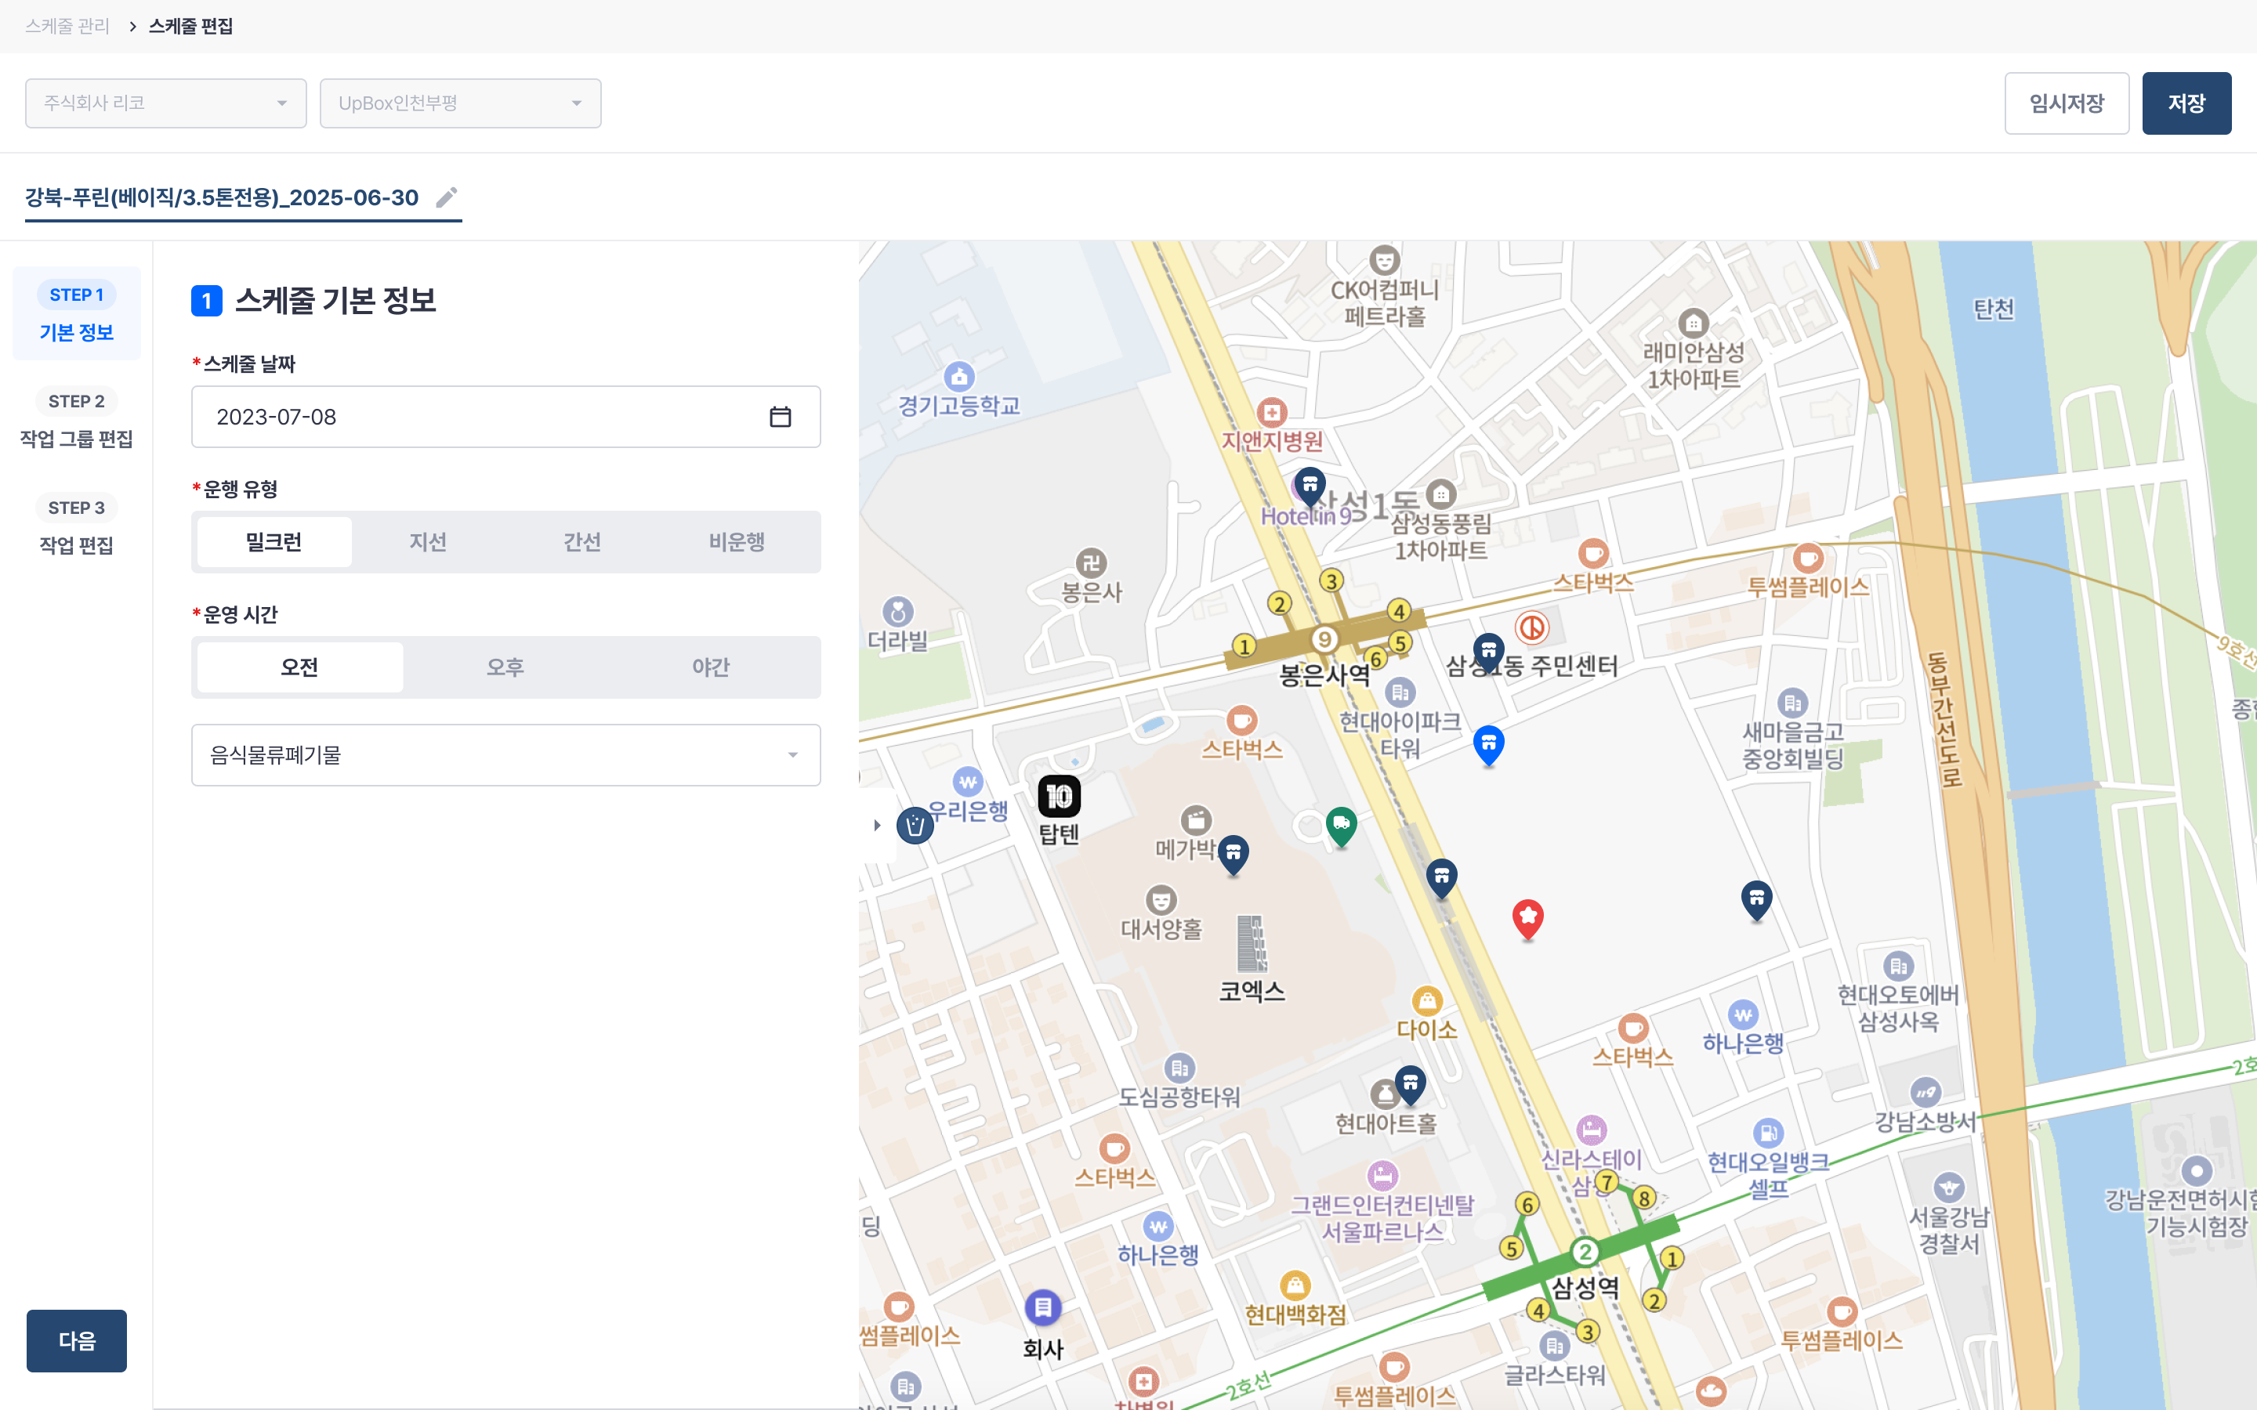
Task: Click the 강남소방서 icon on map
Action: [x=1925, y=1092]
